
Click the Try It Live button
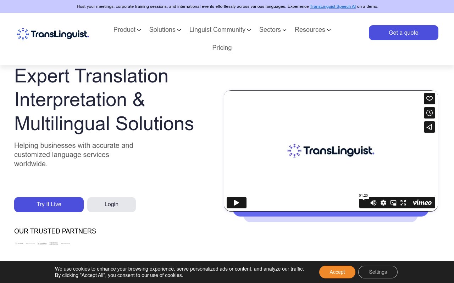point(49,204)
